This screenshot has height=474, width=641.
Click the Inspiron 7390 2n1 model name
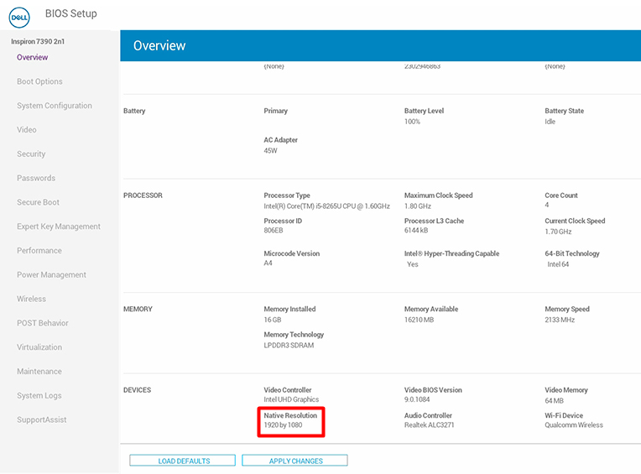coord(38,41)
